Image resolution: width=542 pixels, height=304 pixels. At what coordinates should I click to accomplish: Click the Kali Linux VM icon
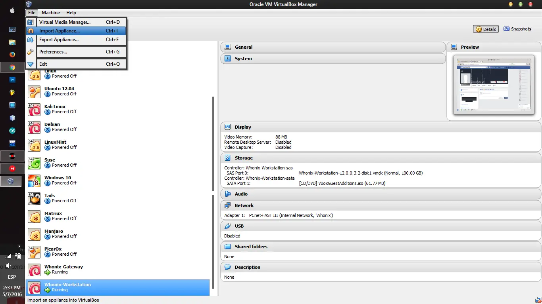click(34, 110)
